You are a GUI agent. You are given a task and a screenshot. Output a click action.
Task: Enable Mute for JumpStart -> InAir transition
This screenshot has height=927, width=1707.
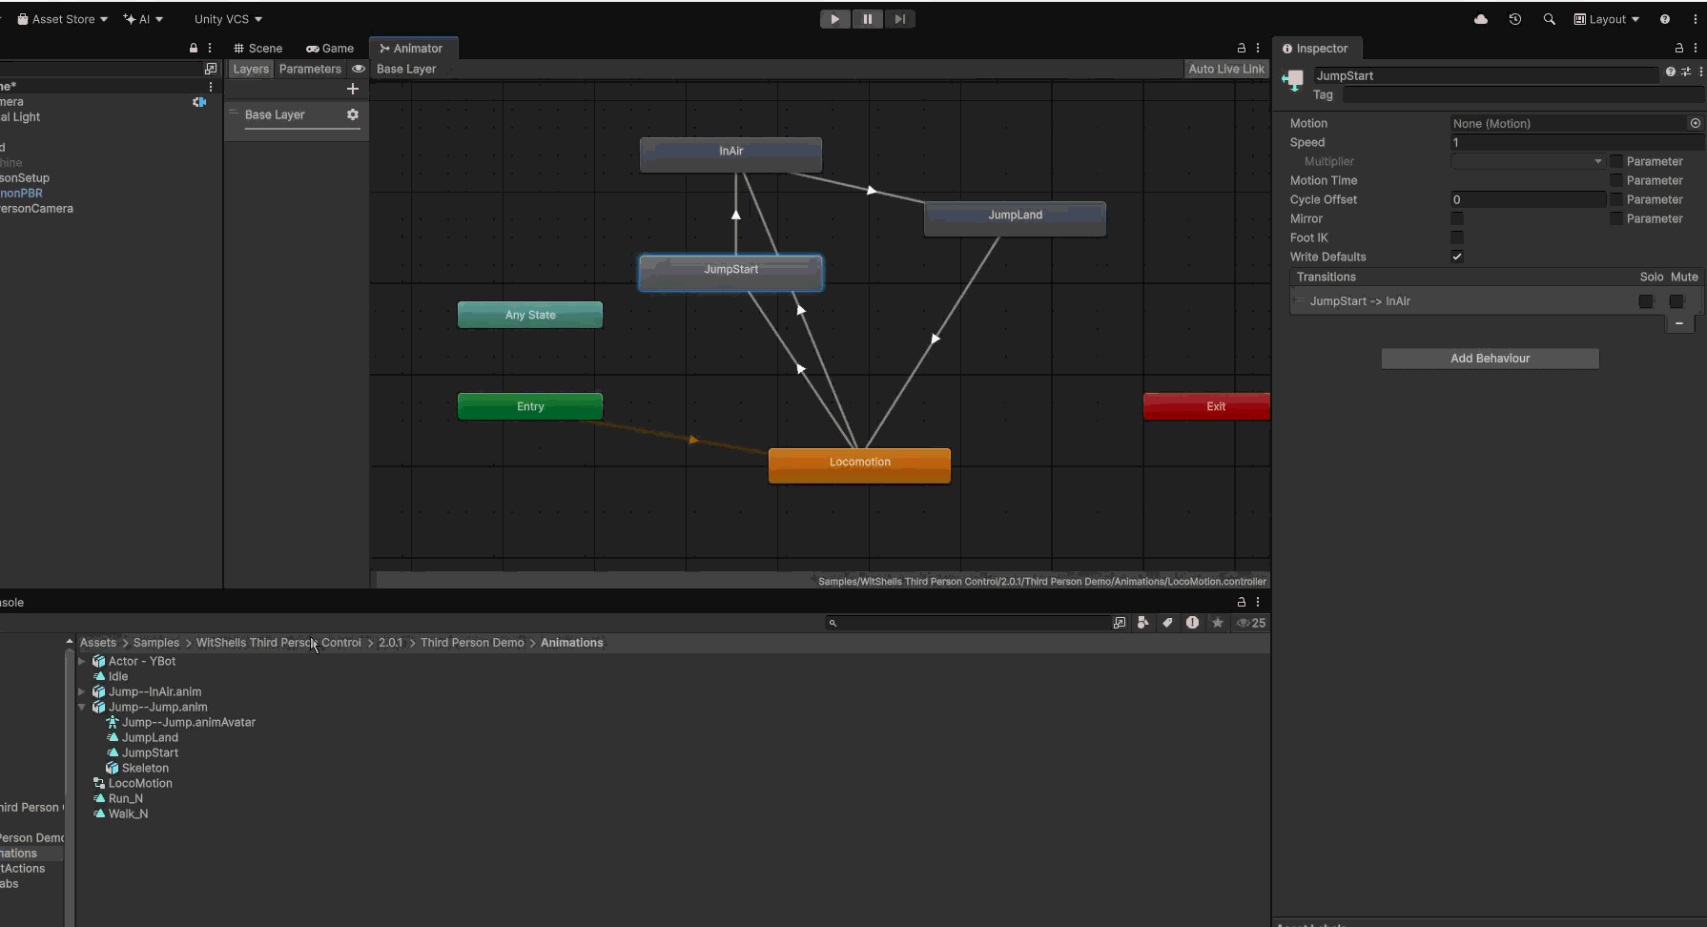tap(1676, 301)
